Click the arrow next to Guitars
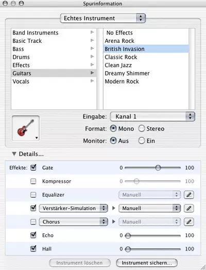Viewport: 206px width, 270px height. 92,73
